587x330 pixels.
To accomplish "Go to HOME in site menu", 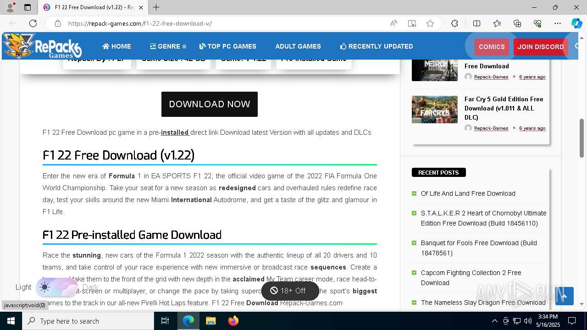I will pyautogui.click(x=116, y=46).
